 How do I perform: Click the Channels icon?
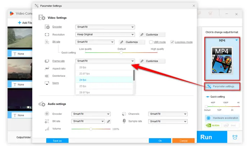[x=124, y=114]
